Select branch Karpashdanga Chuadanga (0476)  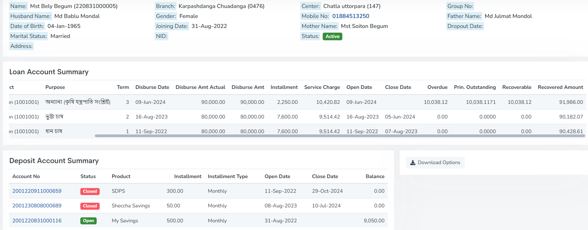221,6
